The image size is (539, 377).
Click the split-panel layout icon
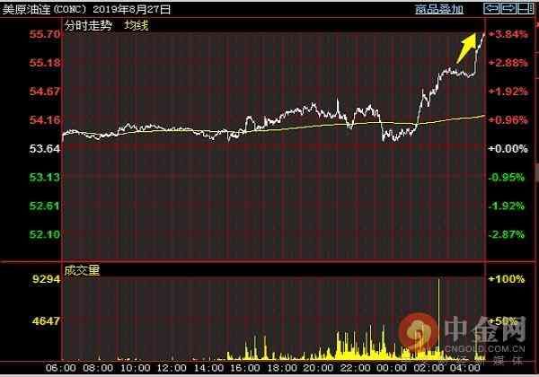point(526,9)
